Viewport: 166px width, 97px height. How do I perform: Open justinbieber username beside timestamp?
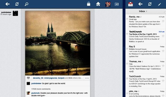pos(6,12)
